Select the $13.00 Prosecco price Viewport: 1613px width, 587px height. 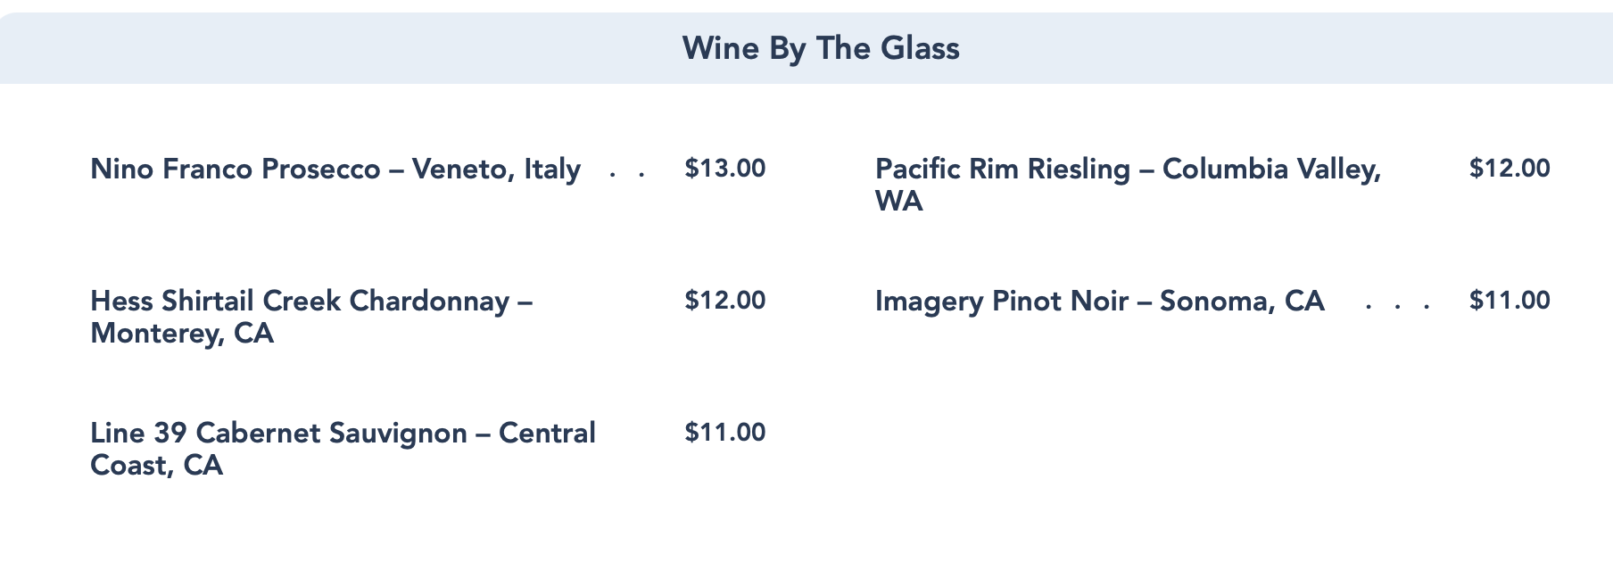[x=724, y=169]
